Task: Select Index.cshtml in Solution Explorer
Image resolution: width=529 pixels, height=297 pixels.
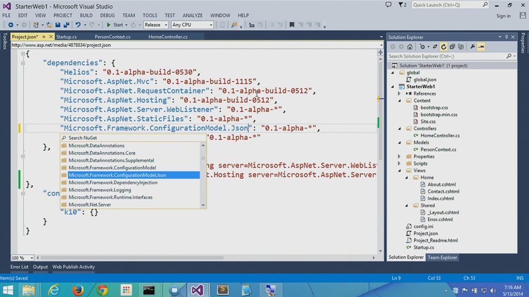Action: click(440, 199)
